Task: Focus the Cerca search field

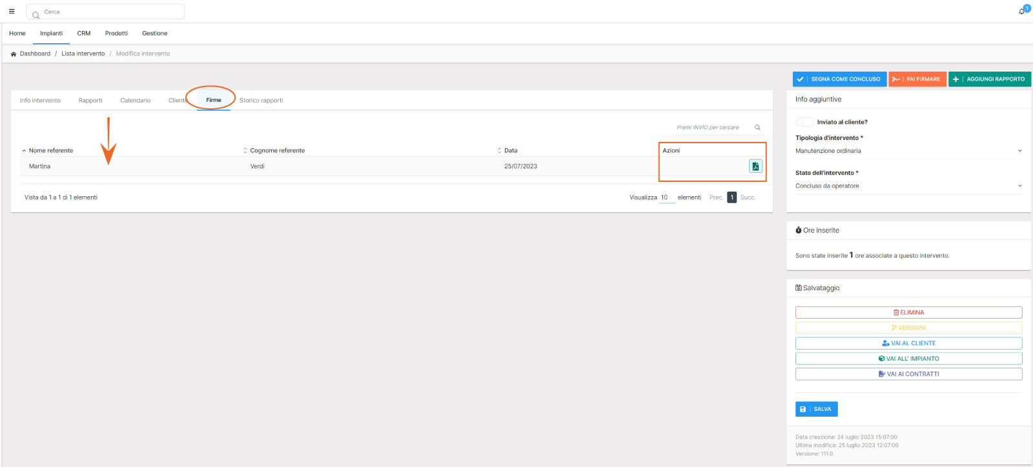Action: (x=110, y=12)
